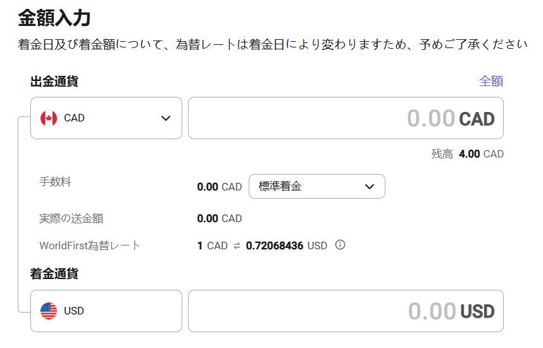Open the 標準着金 delivery speed dropdown
The width and height of the screenshot is (543, 348).
(x=317, y=186)
